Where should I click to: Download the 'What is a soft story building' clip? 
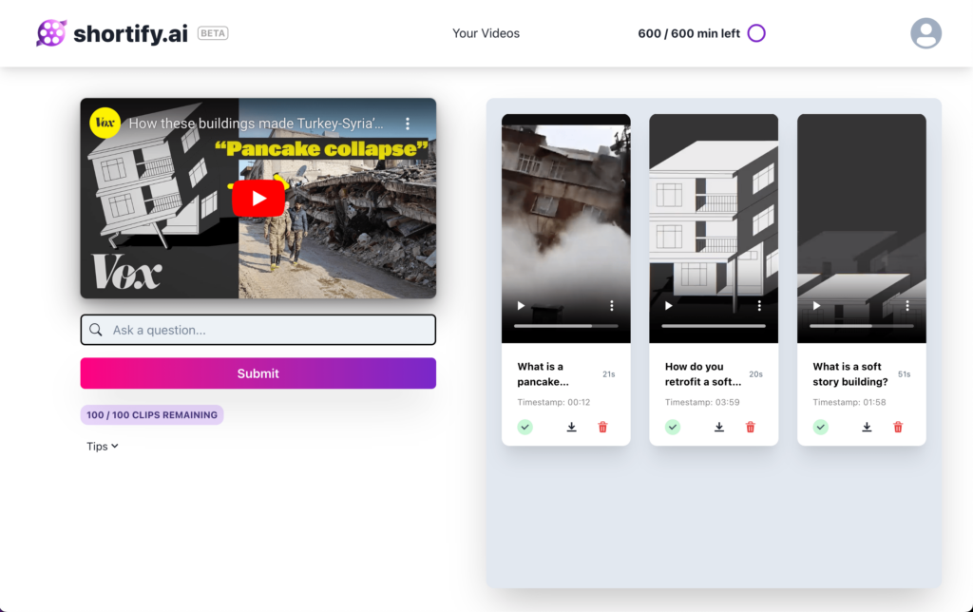pos(867,428)
